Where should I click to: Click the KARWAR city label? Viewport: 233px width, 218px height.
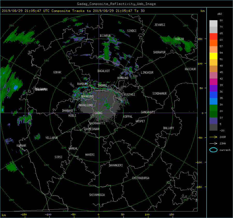pyautogui.click(x=21, y=146)
